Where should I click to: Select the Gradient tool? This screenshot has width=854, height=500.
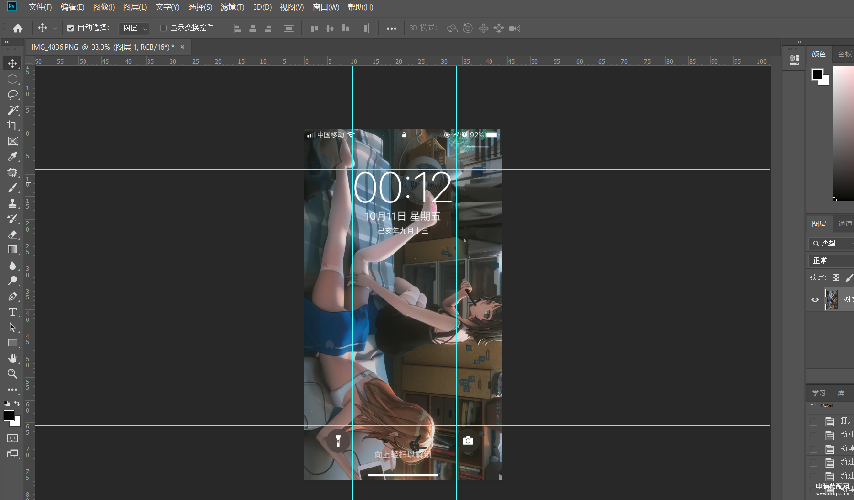point(12,250)
